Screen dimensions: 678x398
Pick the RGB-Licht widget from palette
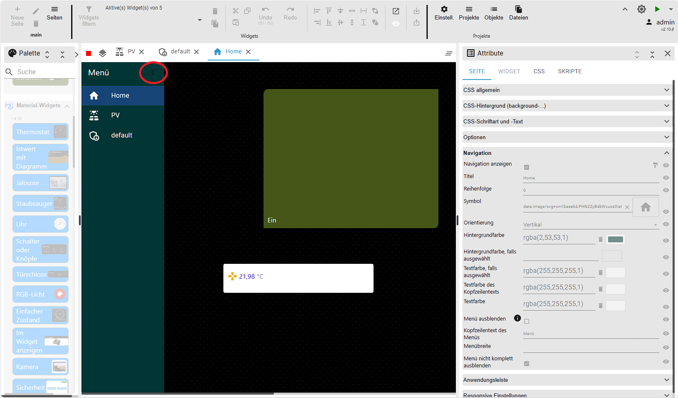click(41, 294)
